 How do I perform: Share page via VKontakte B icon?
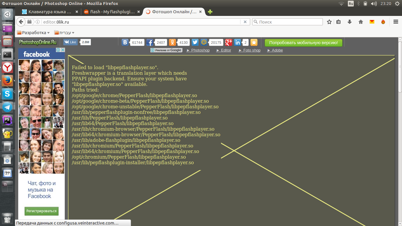tap(125, 42)
